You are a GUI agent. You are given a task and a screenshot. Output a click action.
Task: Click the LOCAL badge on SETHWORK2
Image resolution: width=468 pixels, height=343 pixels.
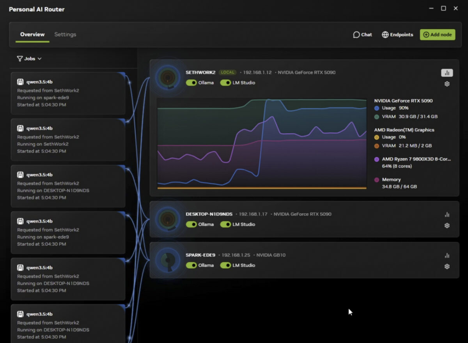[227, 72]
